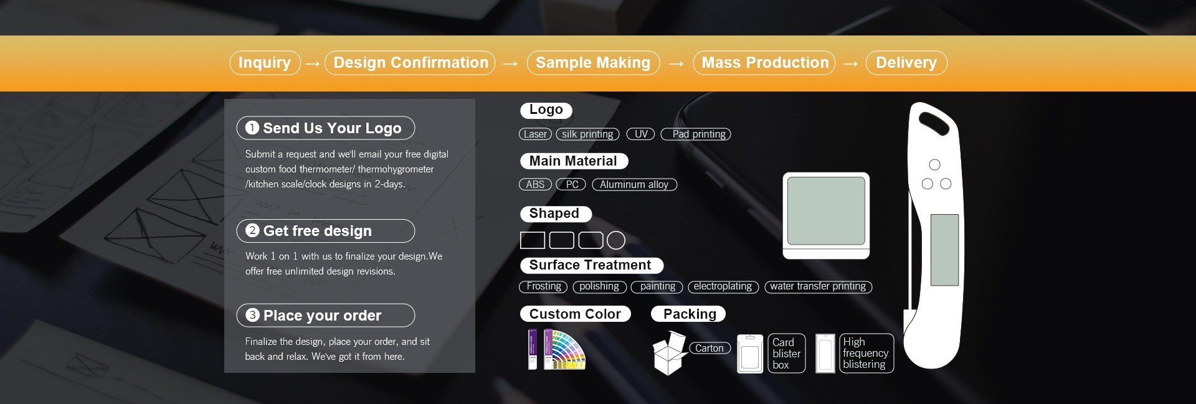
Task: Click the Delivery step pill
Action: (906, 63)
